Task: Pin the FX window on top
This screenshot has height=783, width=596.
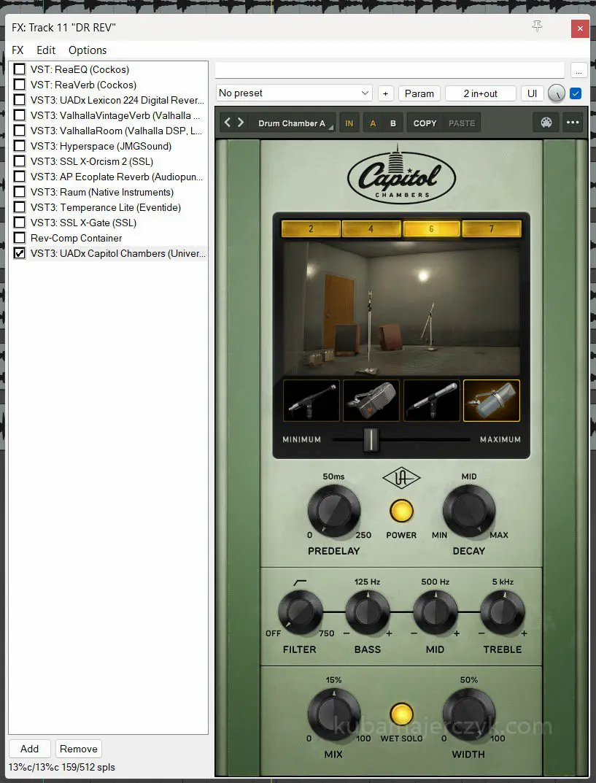Action: point(538,27)
